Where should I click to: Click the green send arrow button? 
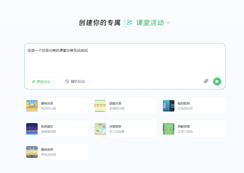[x=217, y=81]
